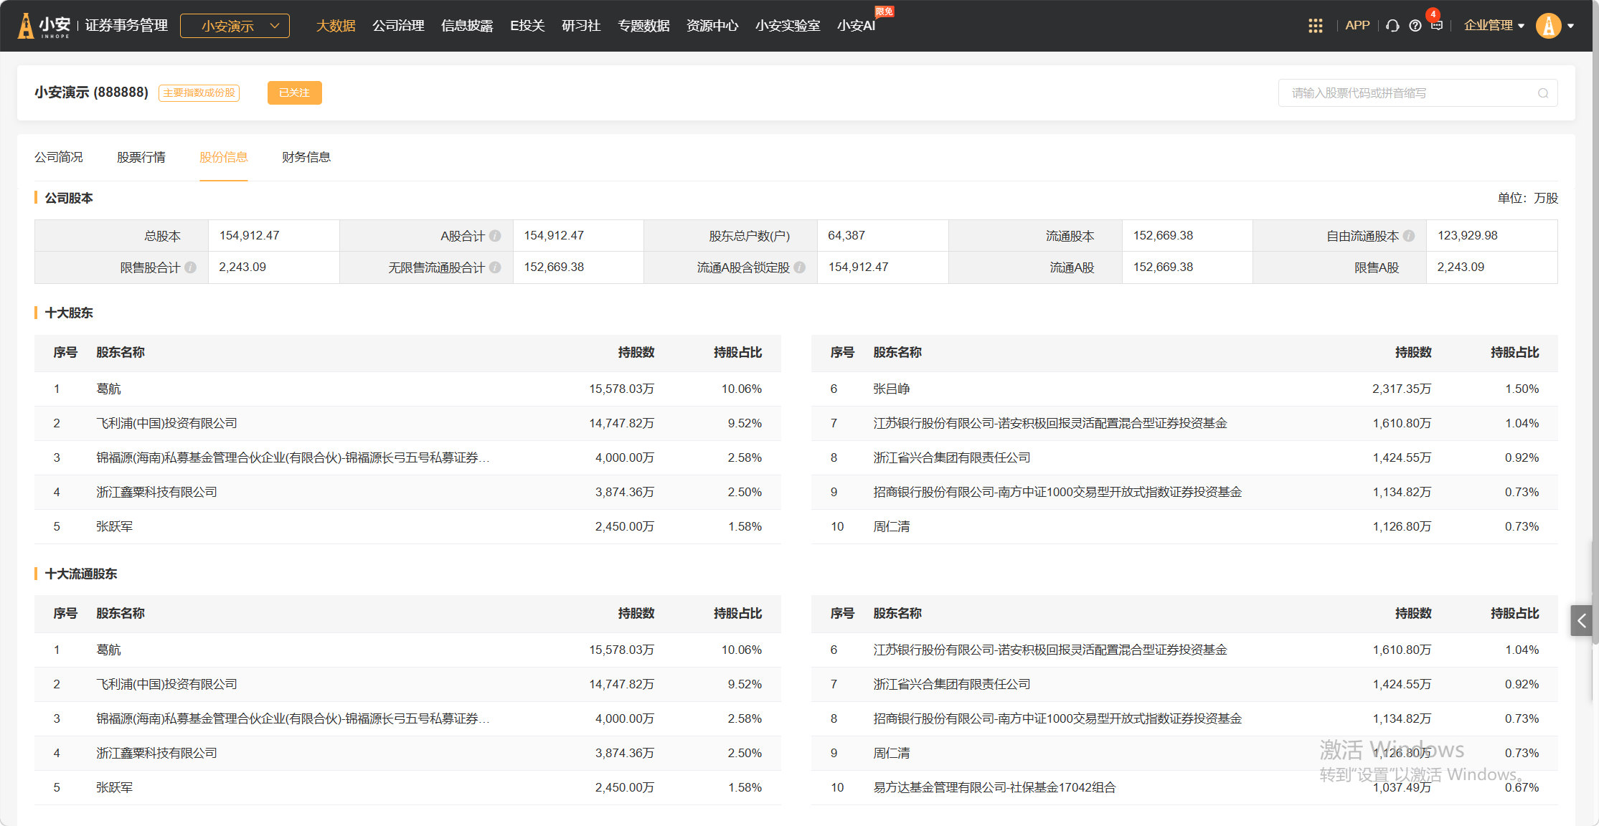Click info icon next to 自由流通股本
Viewport: 1599px width, 826px height.
1409,236
